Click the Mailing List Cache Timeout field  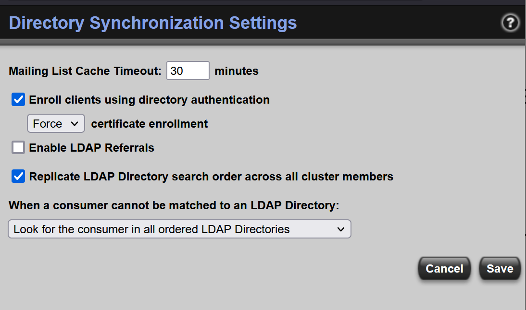point(188,71)
